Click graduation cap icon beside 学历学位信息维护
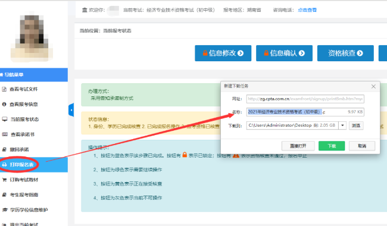Screen dimensions: 387x226 click(5, 210)
